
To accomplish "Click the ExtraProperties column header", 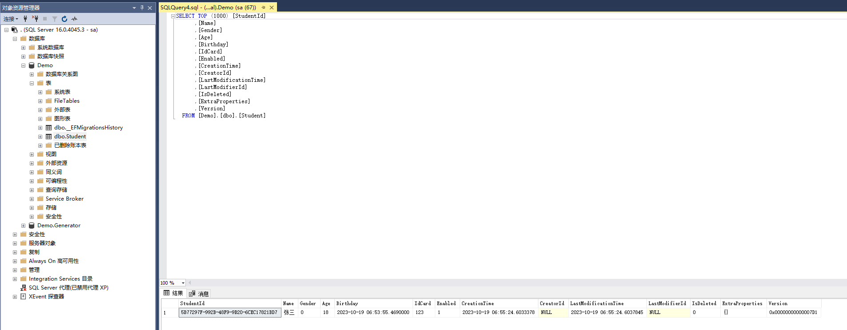I will [x=743, y=303].
